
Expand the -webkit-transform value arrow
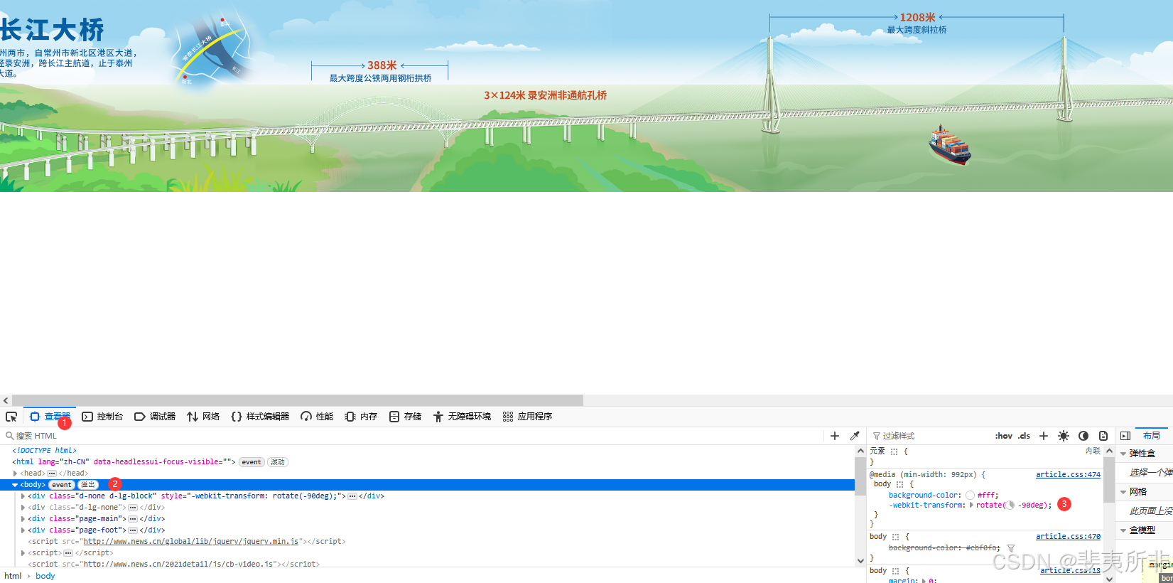(971, 506)
